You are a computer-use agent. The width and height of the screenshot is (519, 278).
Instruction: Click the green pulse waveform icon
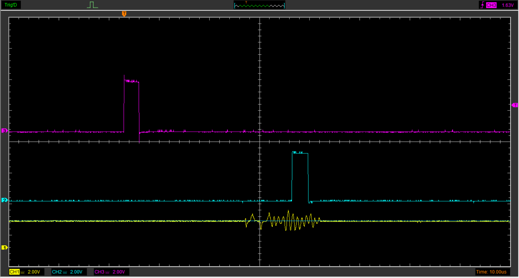coord(92,5)
